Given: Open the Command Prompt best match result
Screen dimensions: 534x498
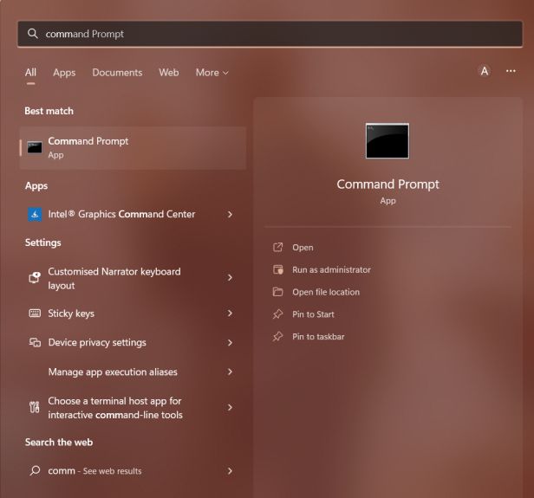Looking at the screenshot, I should point(133,147).
